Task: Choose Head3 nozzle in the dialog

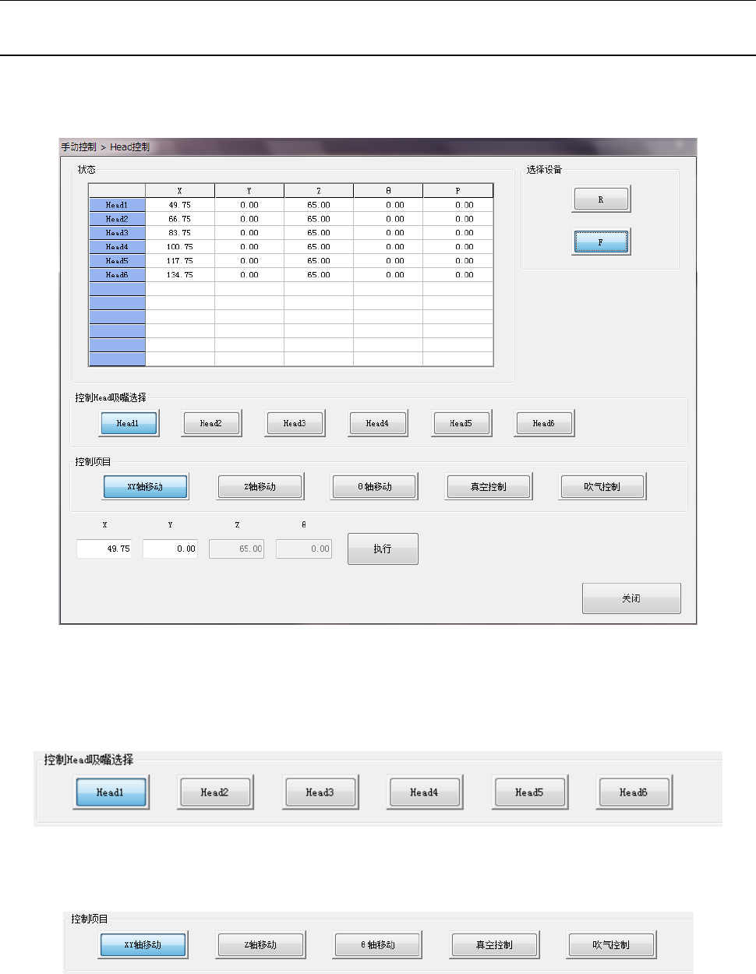Action: tap(295, 423)
